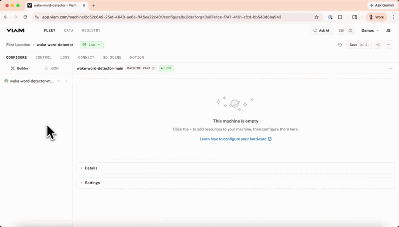Click the help question mark icon

tap(351, 30)
